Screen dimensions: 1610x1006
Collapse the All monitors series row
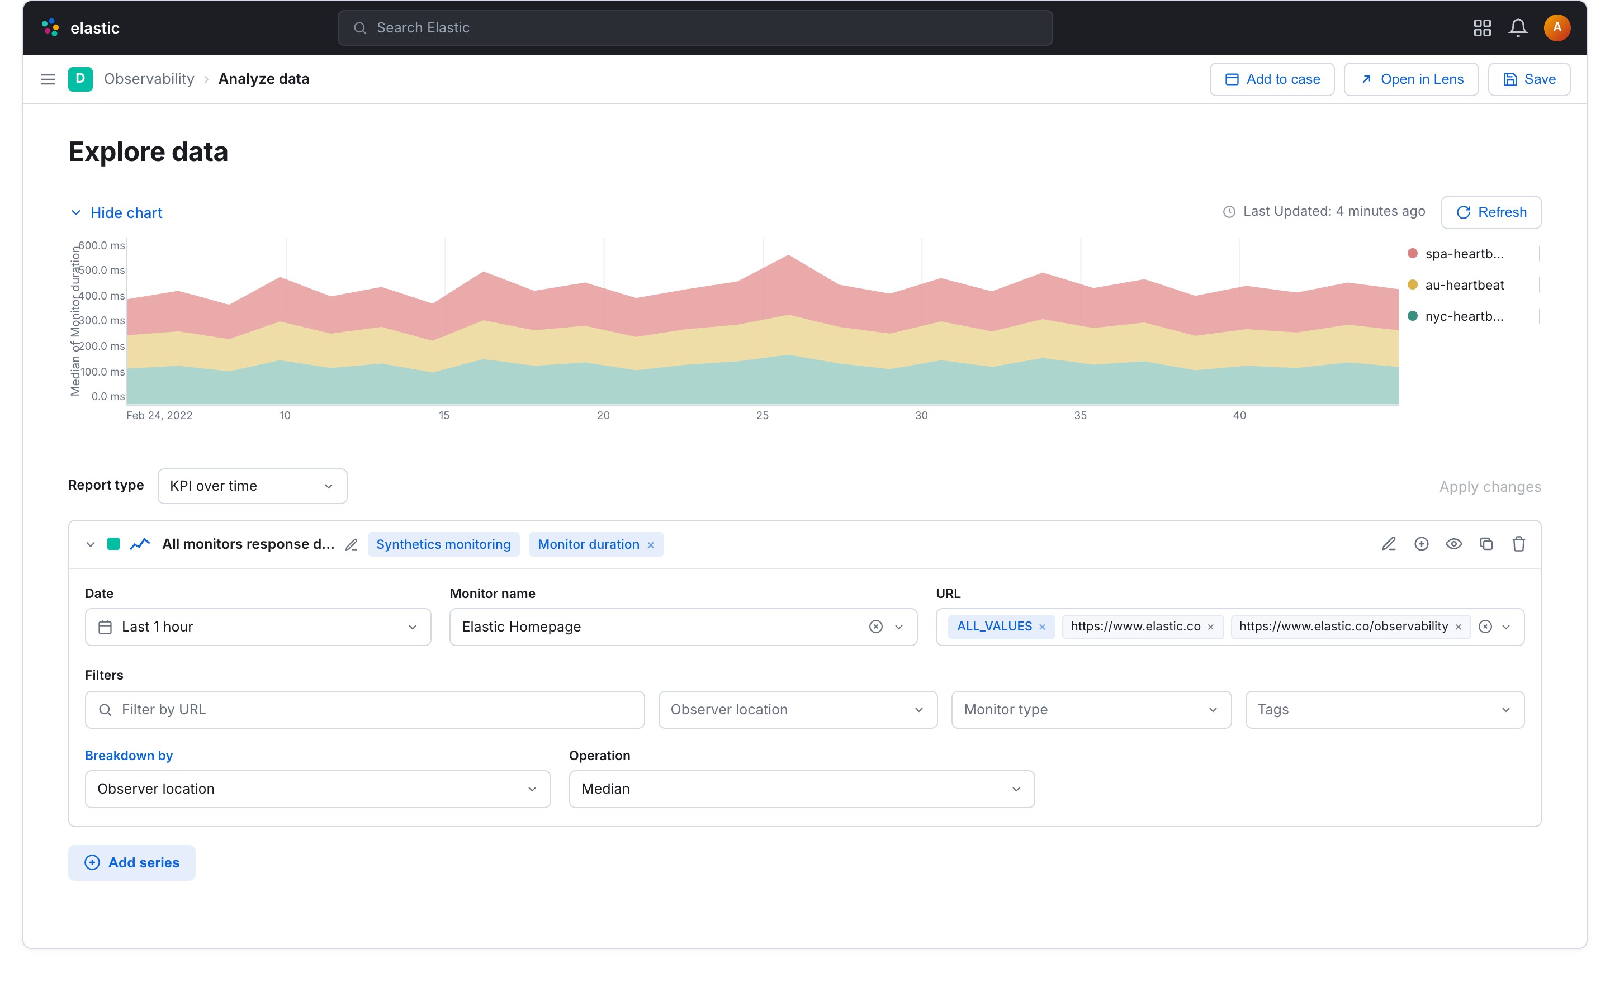point(91,544)
